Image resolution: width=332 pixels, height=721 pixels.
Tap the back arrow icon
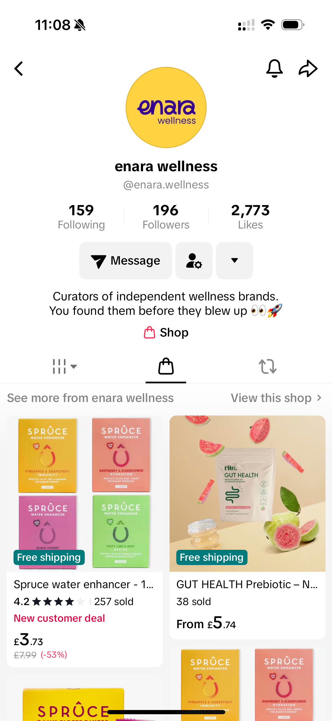[x=19, y=69]
